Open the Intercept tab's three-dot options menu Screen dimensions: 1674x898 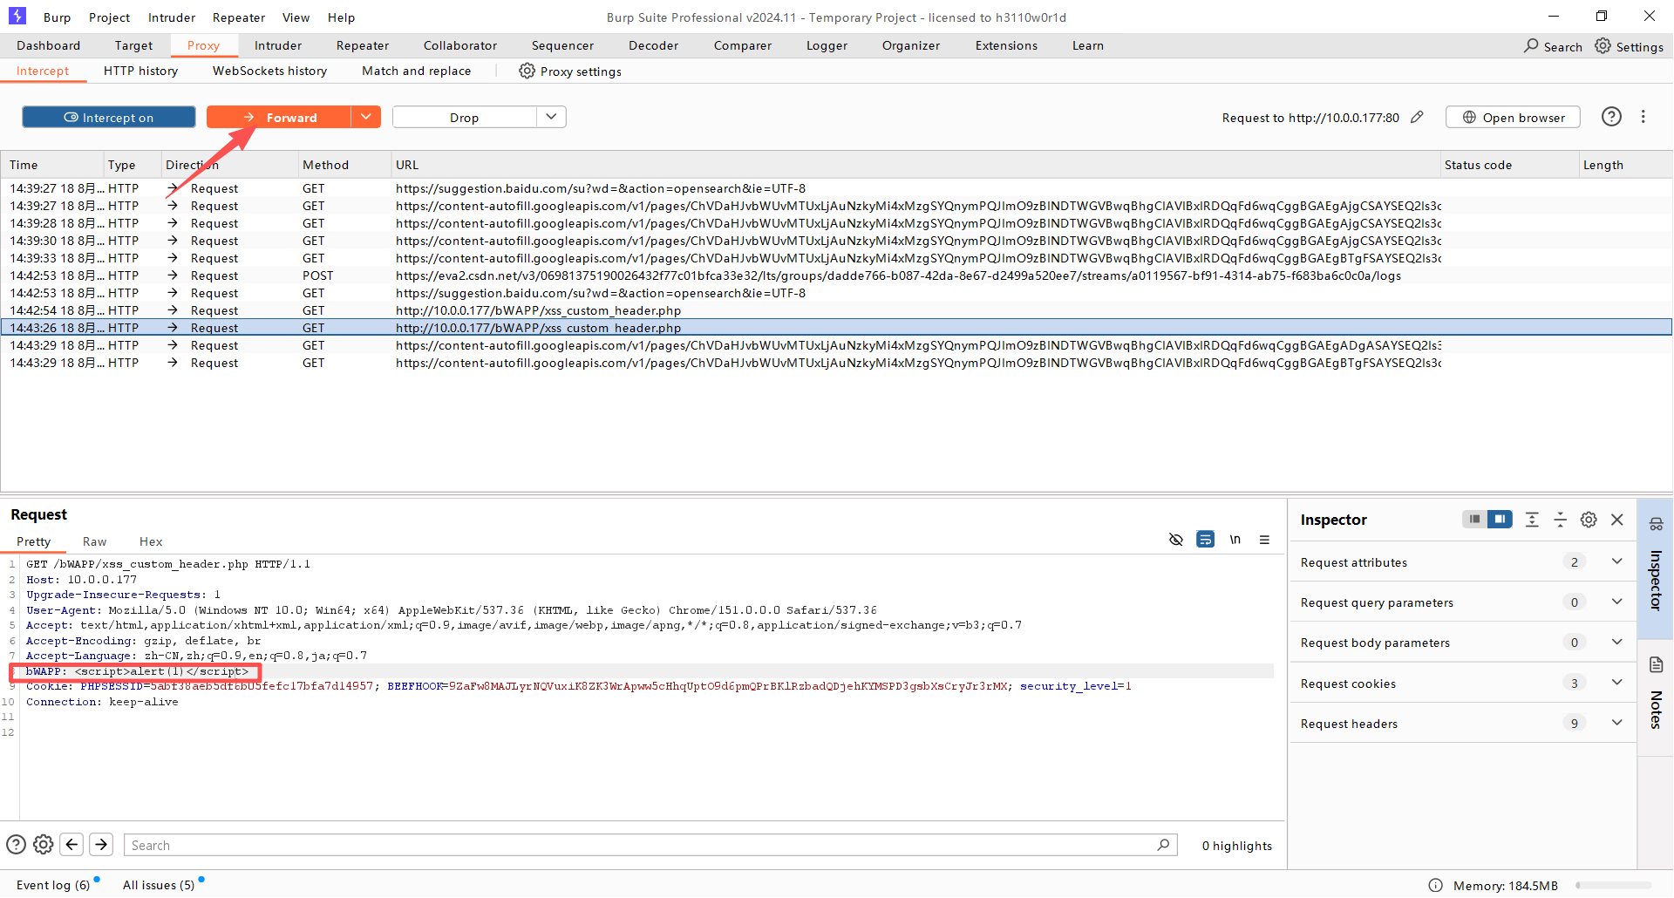coord(1643,117)
